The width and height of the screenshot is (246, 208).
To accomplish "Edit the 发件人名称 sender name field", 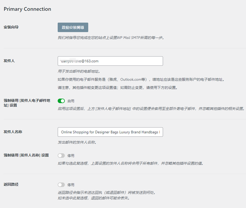I will point(110,132).
